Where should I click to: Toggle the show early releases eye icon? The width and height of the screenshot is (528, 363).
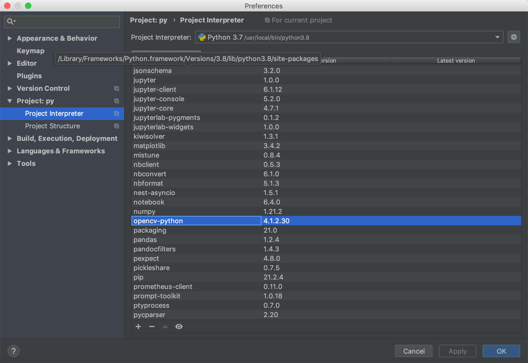(x=179, y=326)
